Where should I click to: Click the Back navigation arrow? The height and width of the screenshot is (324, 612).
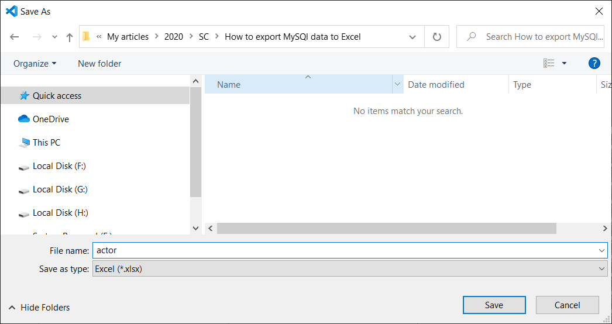pos(15,37)
